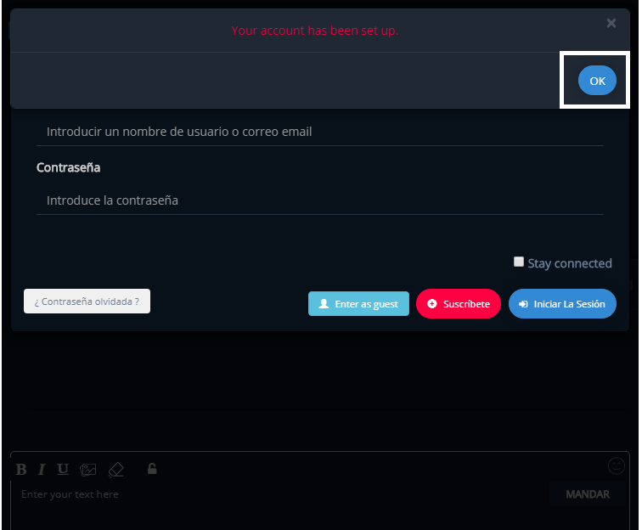Click the eraser clear formatting icon
Image resolution: width=642 pixels, height=530 pixels.
(116, 470)
